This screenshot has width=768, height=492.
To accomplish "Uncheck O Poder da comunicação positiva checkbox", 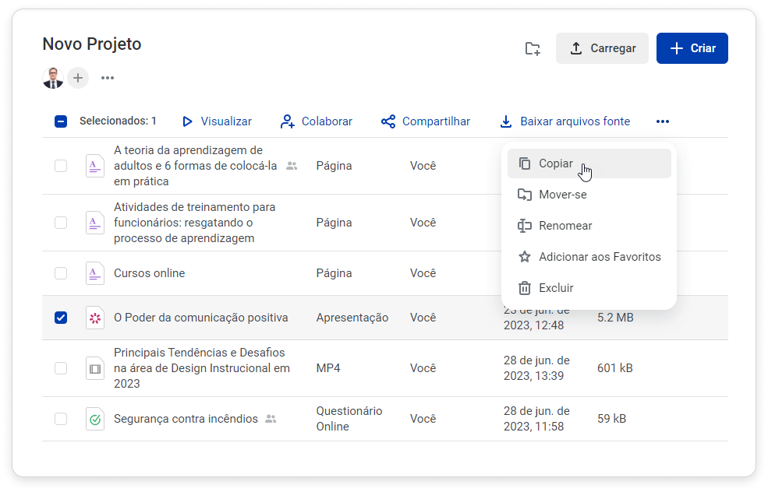I will click(61, 318).
